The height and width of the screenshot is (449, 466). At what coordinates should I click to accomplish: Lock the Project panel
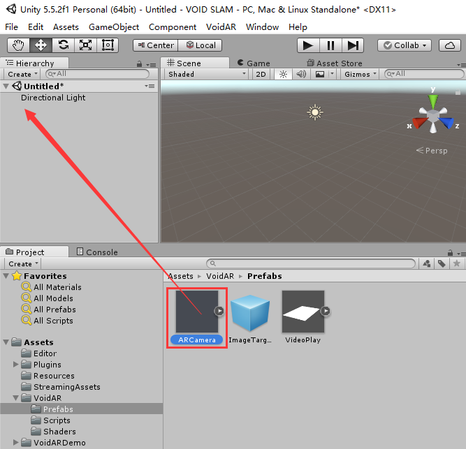pyautogui.click(x=450, y=253)
